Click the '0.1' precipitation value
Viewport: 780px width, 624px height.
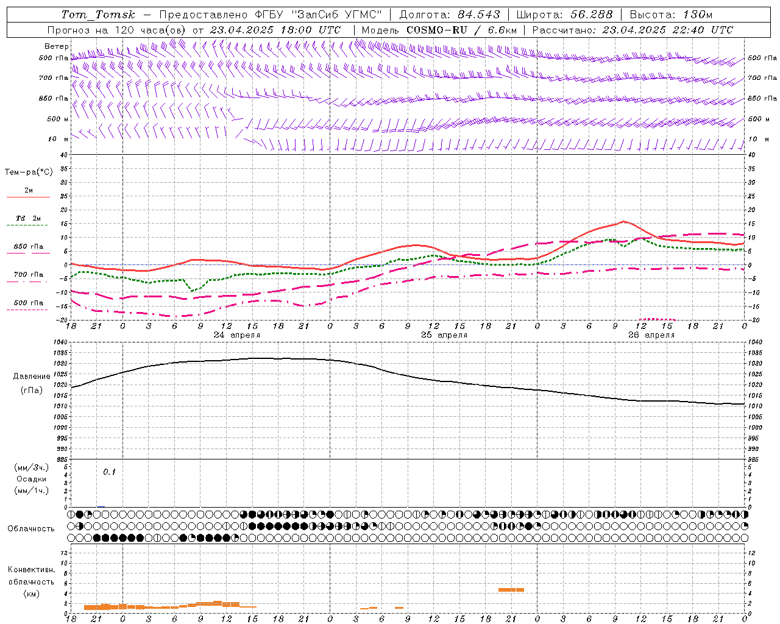109,472
